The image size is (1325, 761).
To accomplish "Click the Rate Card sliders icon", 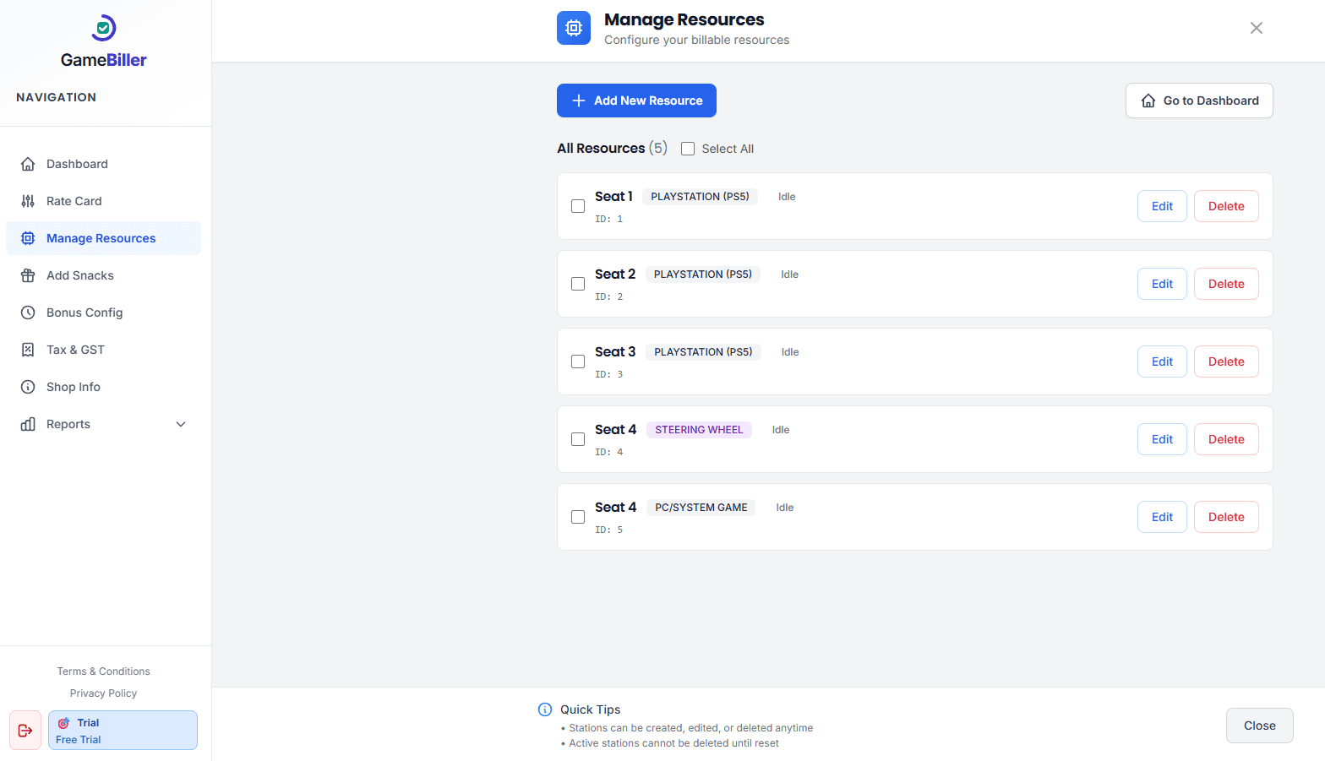I will [x=28, y=201].
